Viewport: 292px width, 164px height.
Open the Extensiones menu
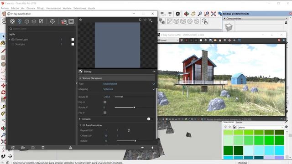(x=80, y=8)
